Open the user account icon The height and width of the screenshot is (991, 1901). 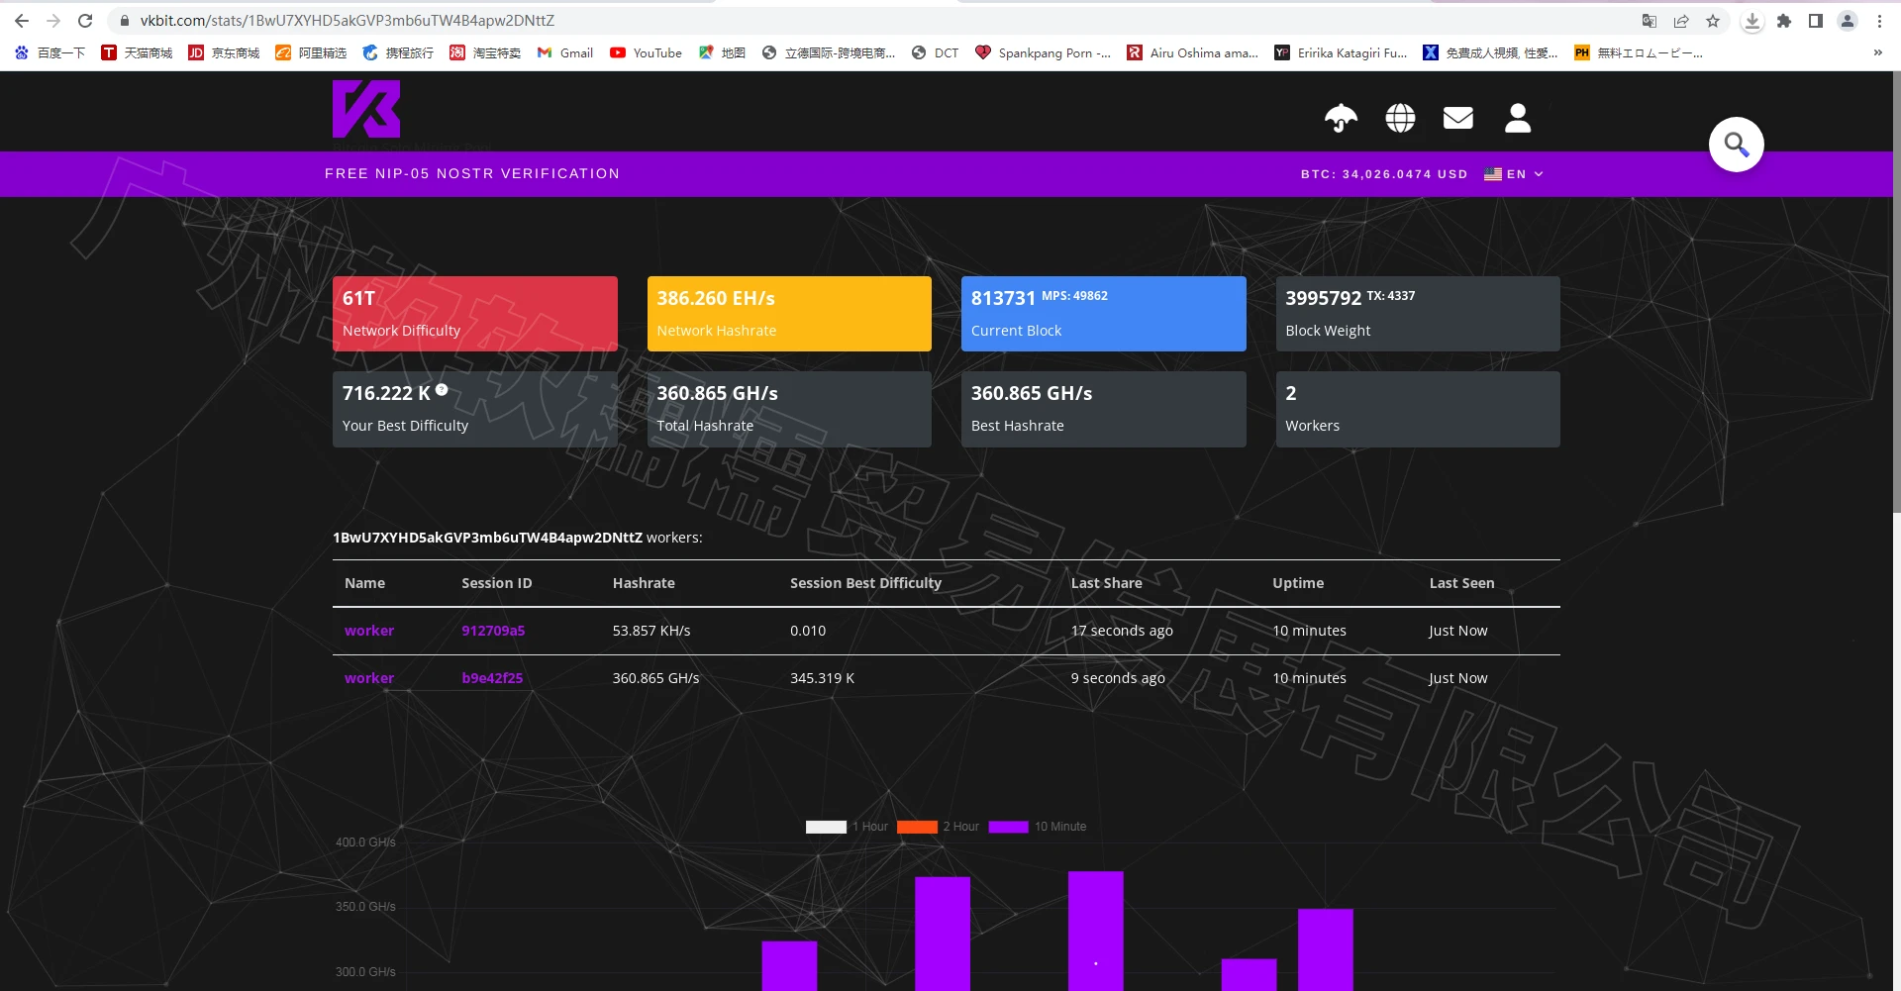click(x=1518, y=118)
